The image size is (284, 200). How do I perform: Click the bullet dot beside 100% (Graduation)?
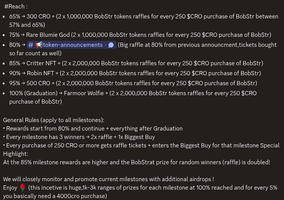(4, 93)
